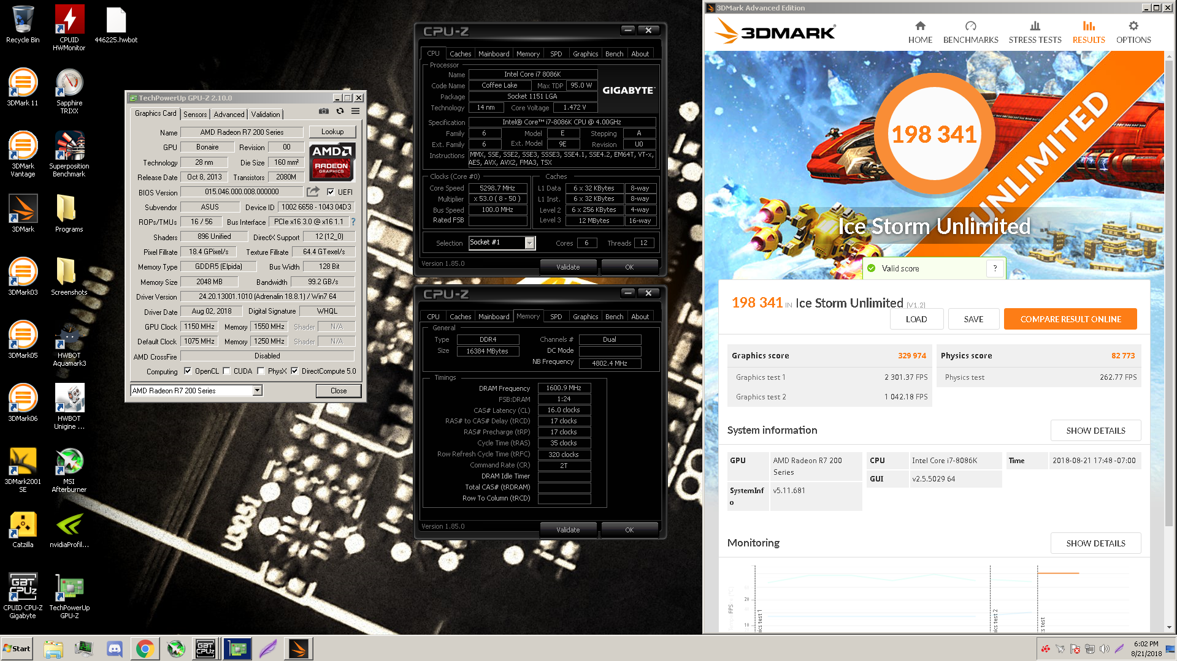The width and height of the screenshot is (1177, 661).
Task: Launch TechPowerUp GPU-Z desktop shortcut
Action: [69, 595]
